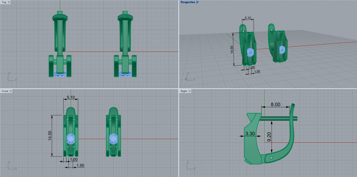This screenshot has height=177, width=357.
Task: Select the 14.50 dimension in Front viewport
Action: tap(50, 136)
